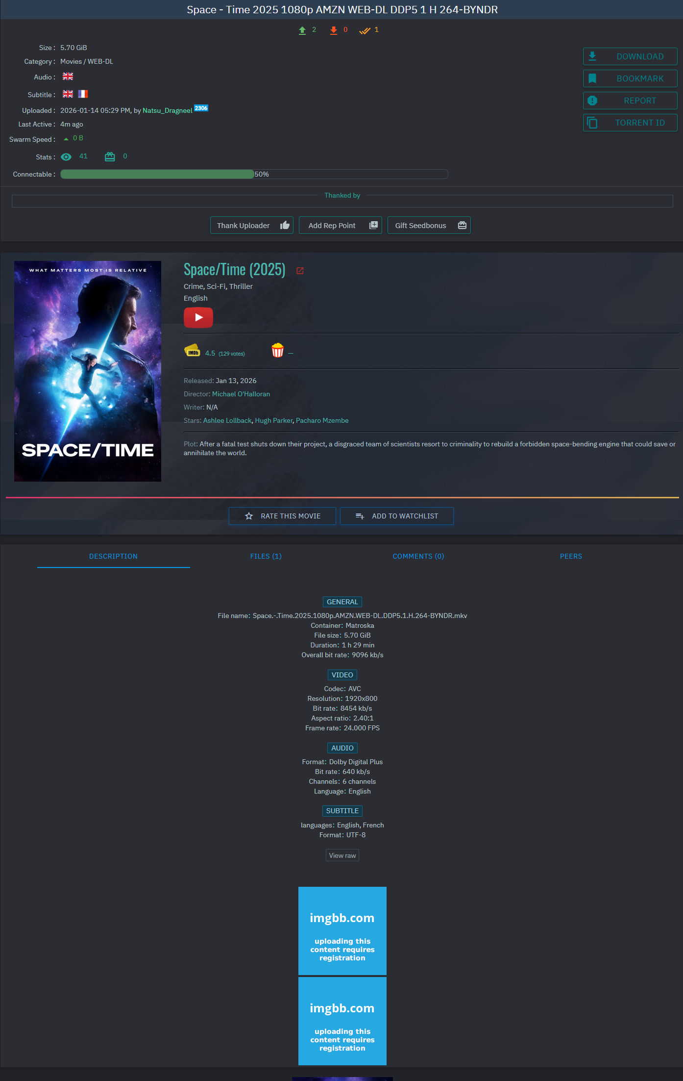
Task: Click the download arrow icon
Action: click(592, 56)
